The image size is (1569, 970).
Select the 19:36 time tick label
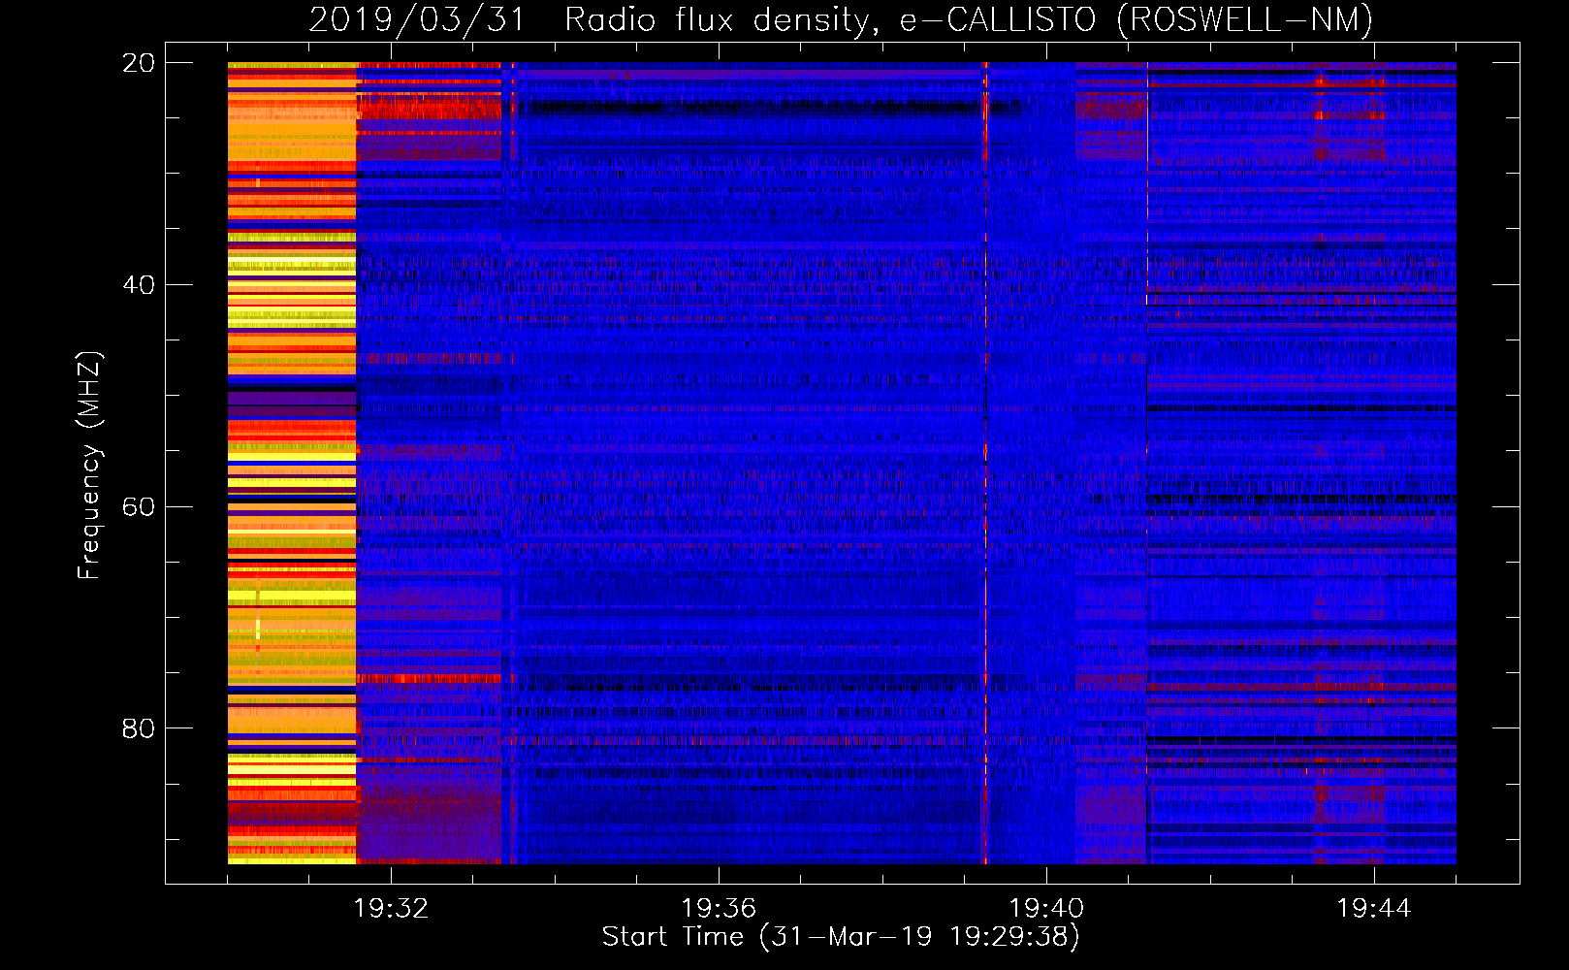[x=719, y=909]
